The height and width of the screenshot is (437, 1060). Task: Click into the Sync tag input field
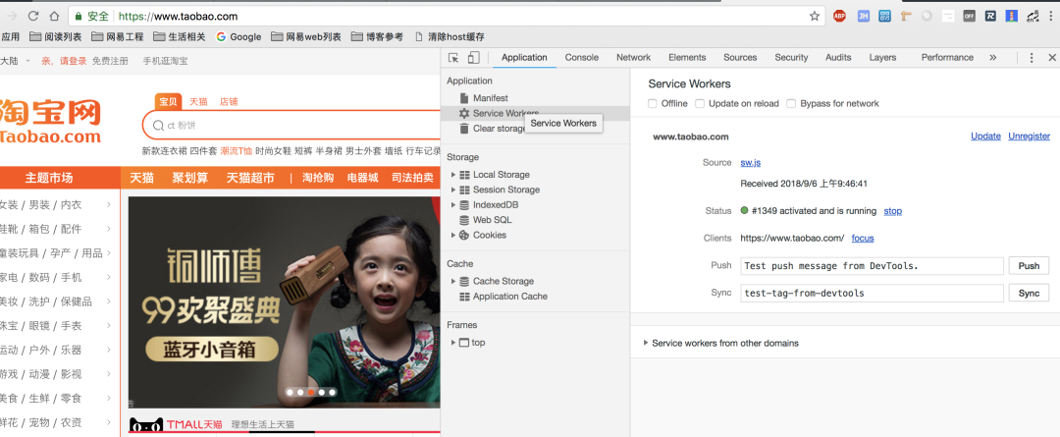(x=872, y=294)
